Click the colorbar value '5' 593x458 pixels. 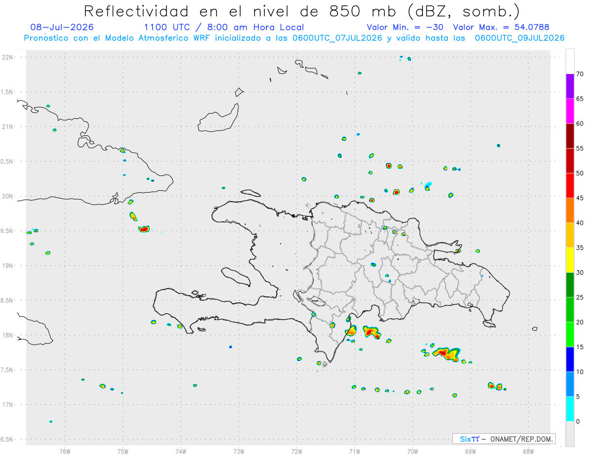pyautogui.click(x=578, y=397)
